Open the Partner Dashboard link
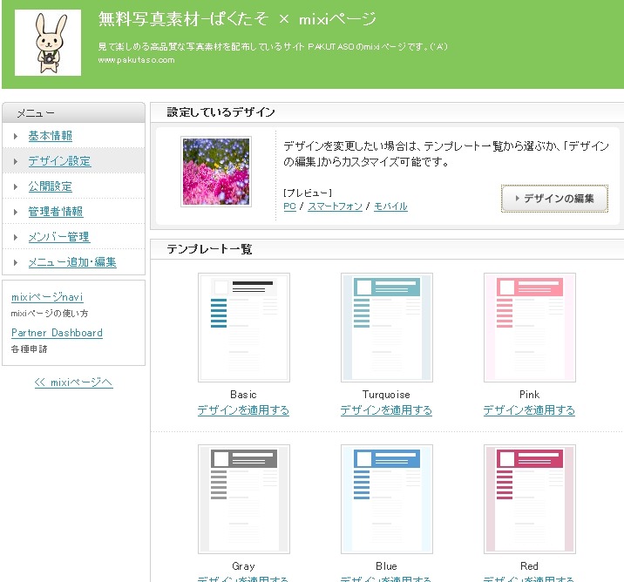The height and width of the screenshot is (582, 624). pos(57,333)
